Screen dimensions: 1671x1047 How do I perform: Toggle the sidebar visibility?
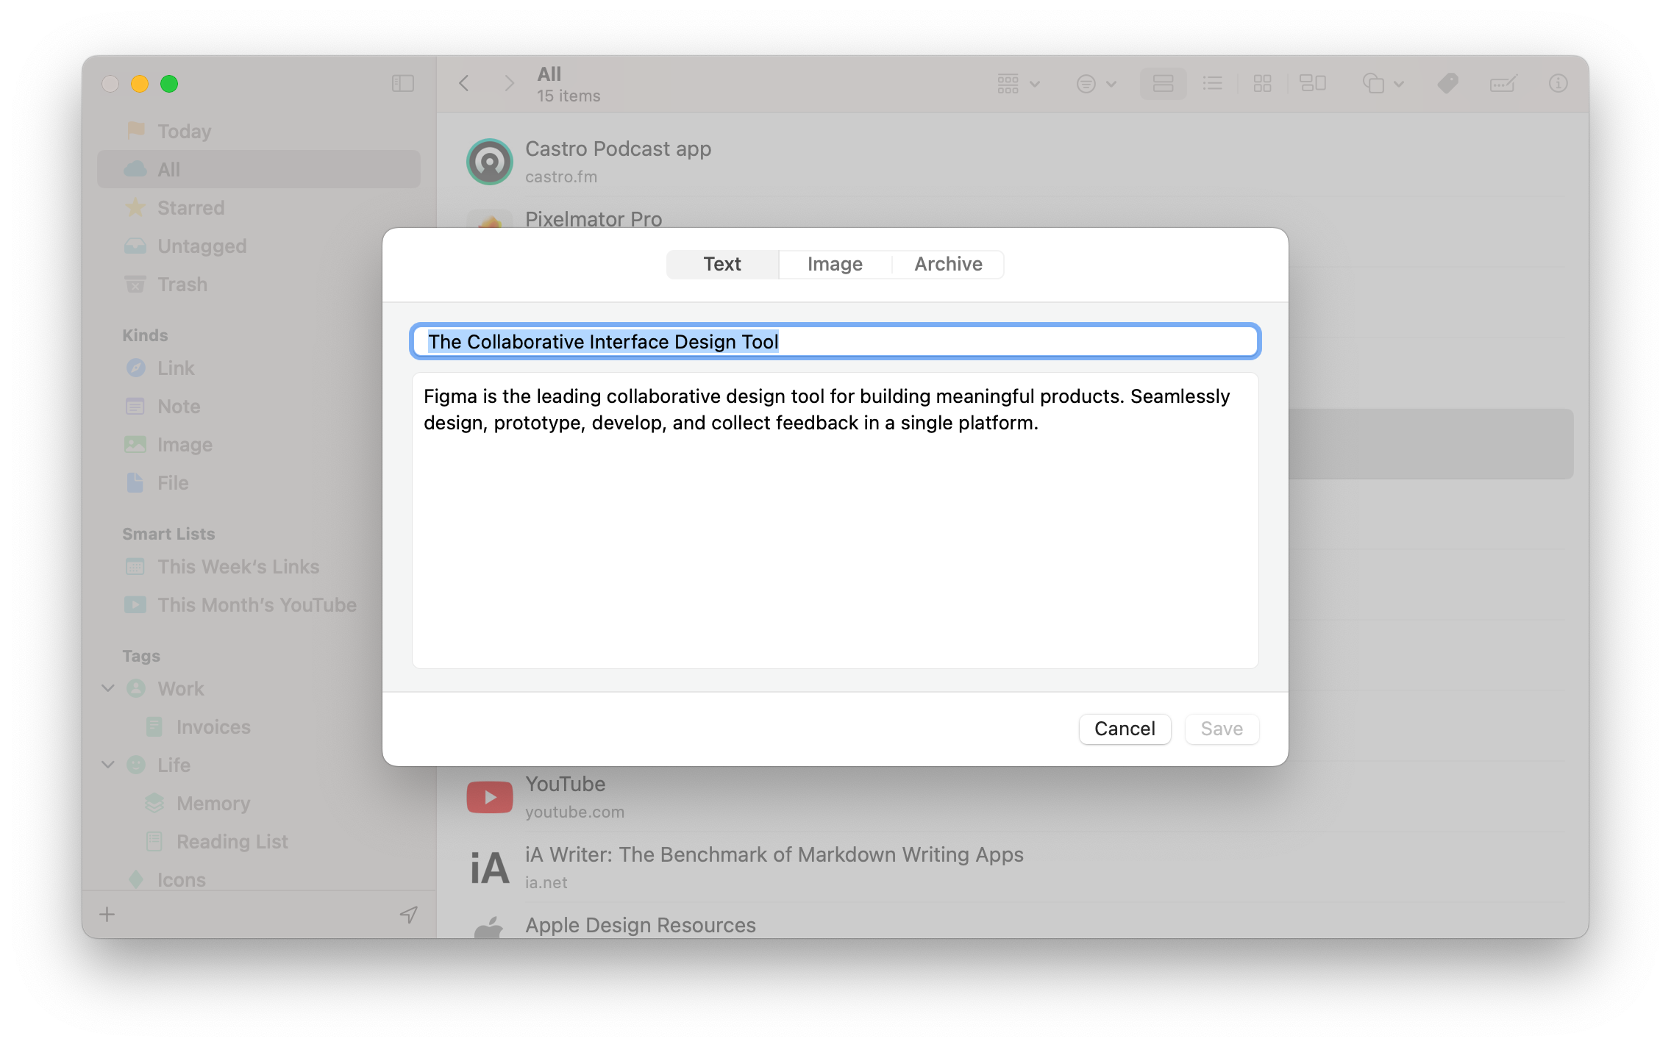[402, 83]
